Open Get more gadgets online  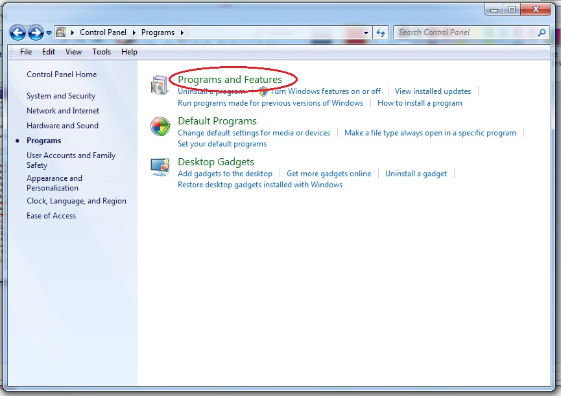pos(329,174)
